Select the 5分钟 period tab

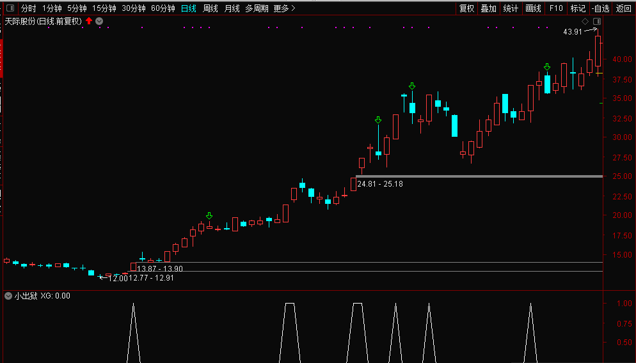click(x=77, y=8)
